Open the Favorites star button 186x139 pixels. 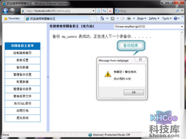click(12, 19)
